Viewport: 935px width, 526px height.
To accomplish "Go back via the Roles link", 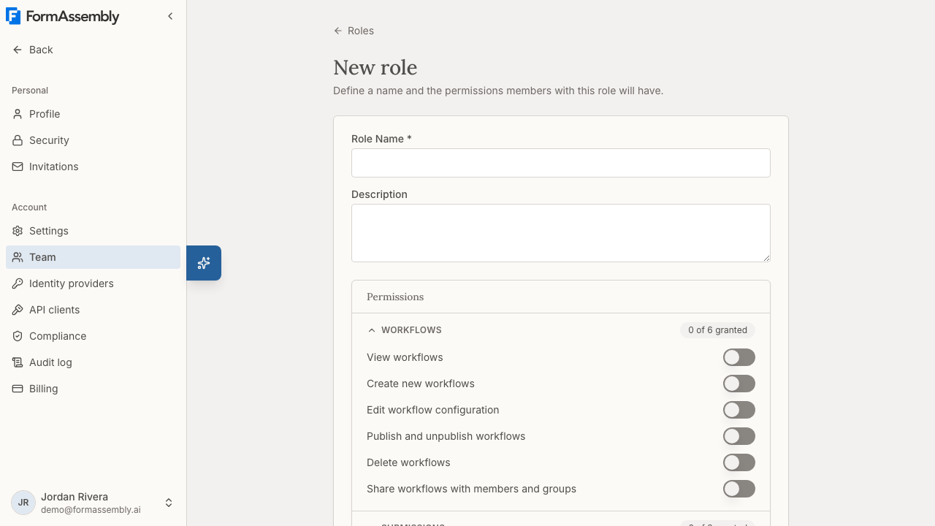I will point(354,31).
